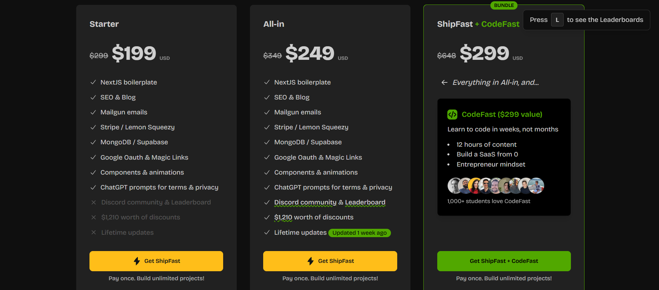Open the Discord community link

(x=305, y=202)
